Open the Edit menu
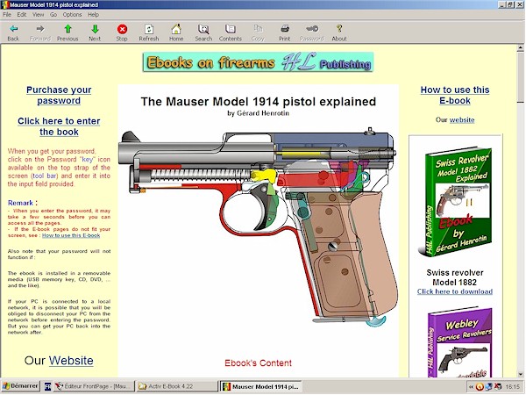This screenshot has height=395, width=526. (x=21, y=14)
